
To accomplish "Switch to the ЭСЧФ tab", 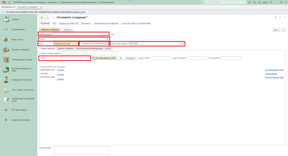I will point(108,48).
